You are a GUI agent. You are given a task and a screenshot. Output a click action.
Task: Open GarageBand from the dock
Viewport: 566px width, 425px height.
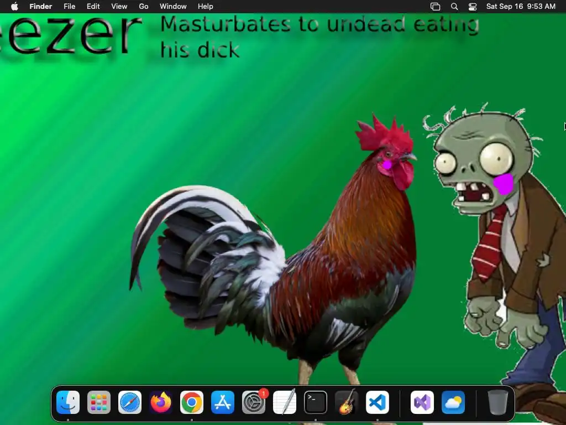[x=347, y=402]
